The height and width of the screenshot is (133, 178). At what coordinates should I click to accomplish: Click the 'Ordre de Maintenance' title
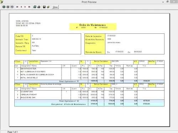pyautogui.click(x=93, y=25)
